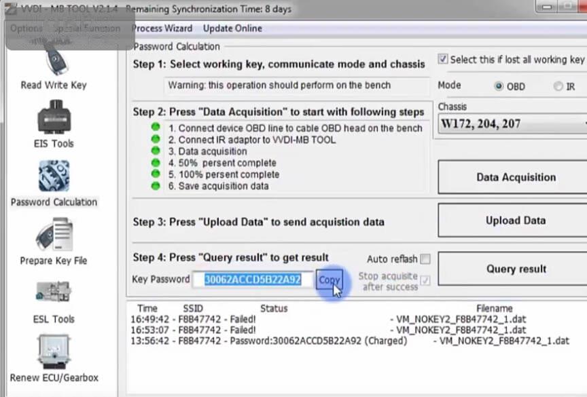
Task: Open the Renew ECU/Gearbox tool
Action: coord(54,358)
